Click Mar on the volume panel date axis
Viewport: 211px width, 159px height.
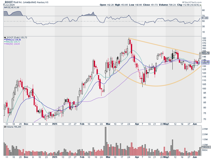108,157
